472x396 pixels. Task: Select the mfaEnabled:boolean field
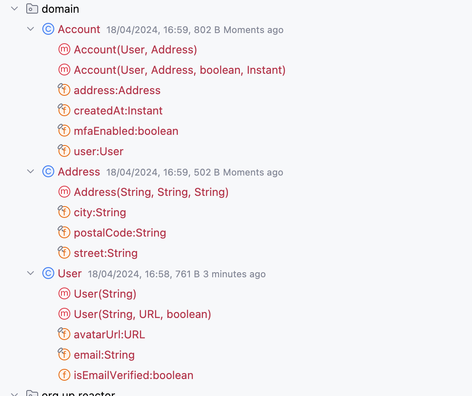pos(126,131)
